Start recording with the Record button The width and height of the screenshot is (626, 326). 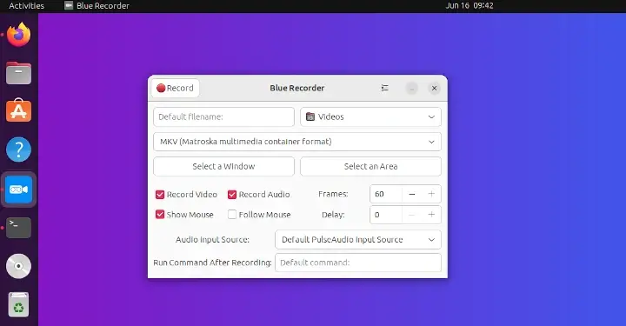coord(176,88)
